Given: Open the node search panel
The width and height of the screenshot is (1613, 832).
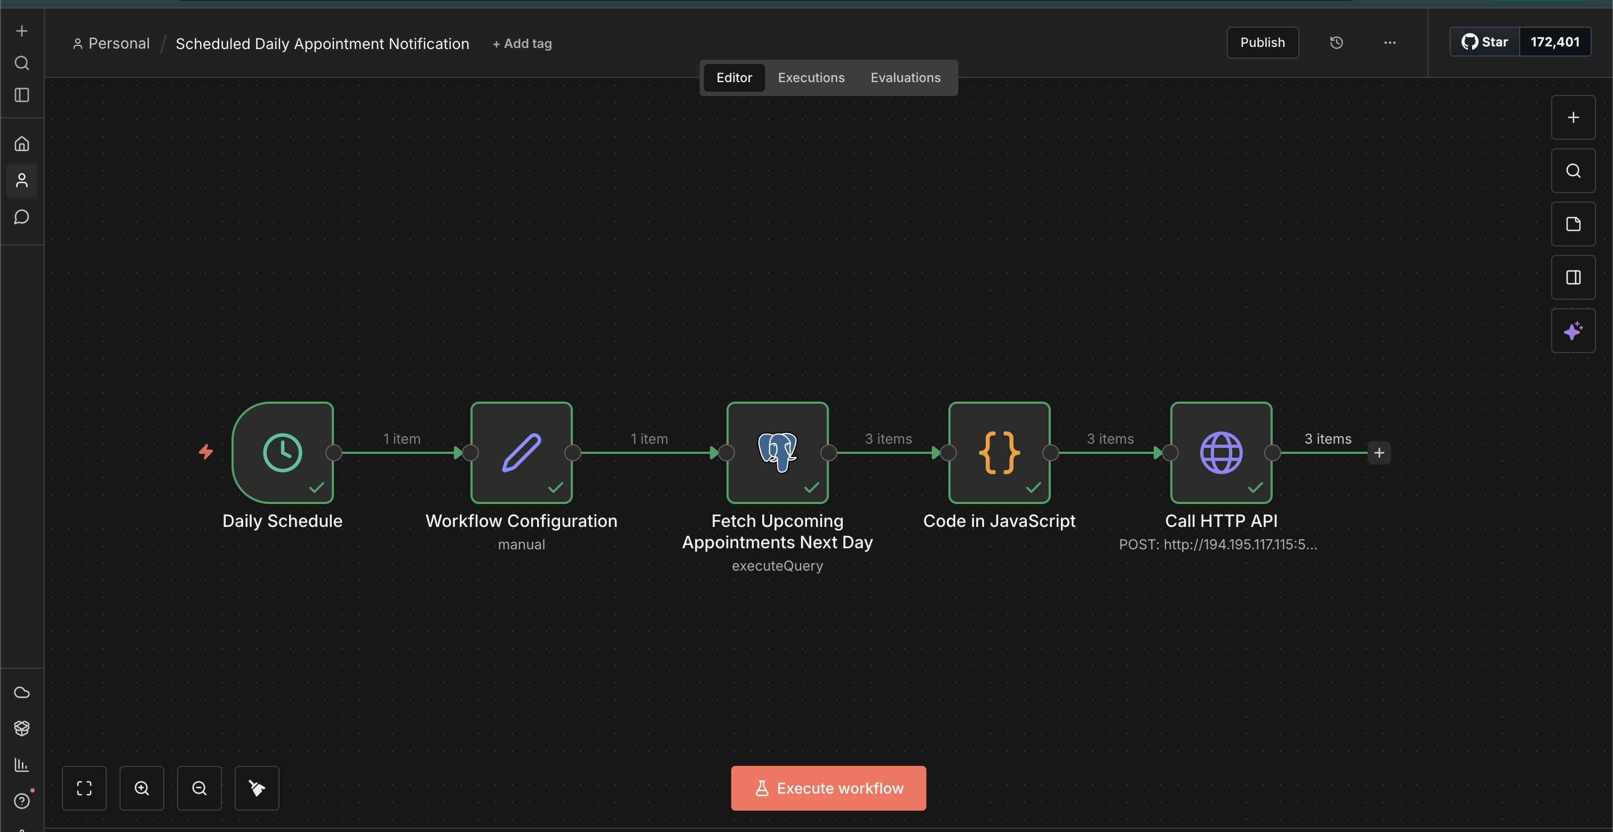Looking at the screenshot, I should [1574, 170].
